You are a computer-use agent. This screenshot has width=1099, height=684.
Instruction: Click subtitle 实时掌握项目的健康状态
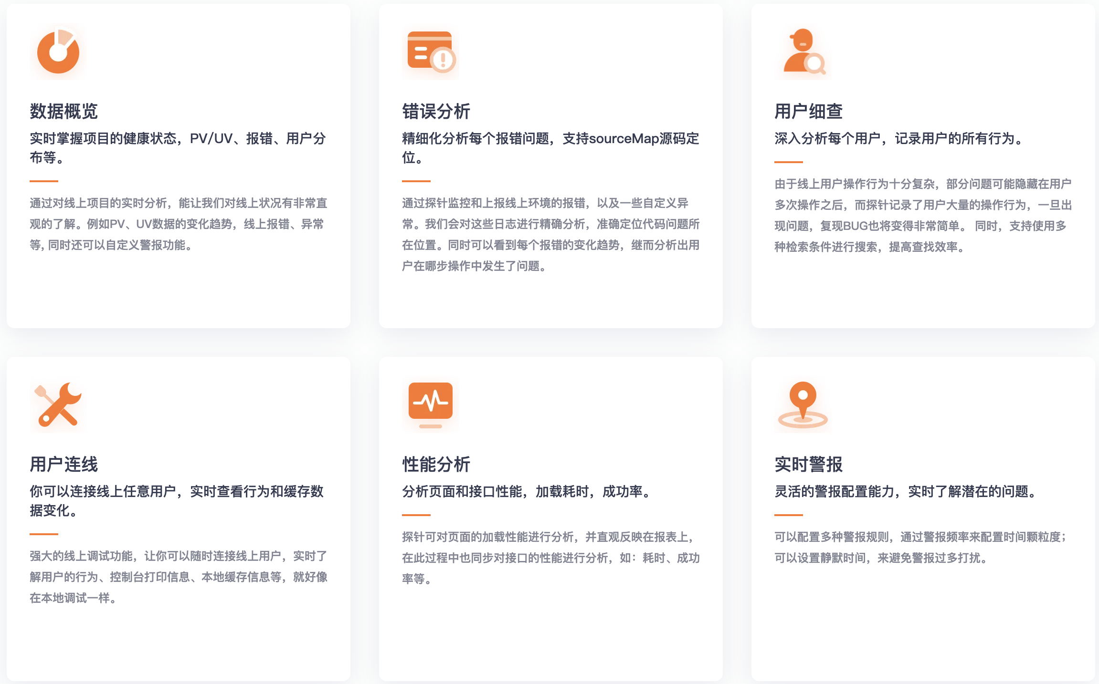(x=178, y=148)
